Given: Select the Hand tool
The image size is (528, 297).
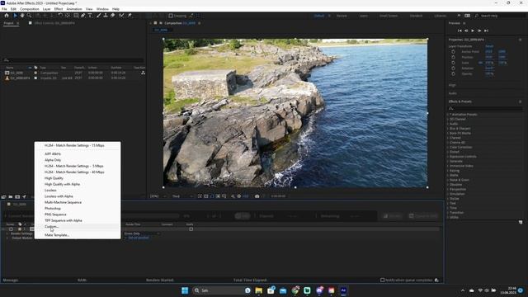Looking at the screenshot, I should [x=22, y=16].
